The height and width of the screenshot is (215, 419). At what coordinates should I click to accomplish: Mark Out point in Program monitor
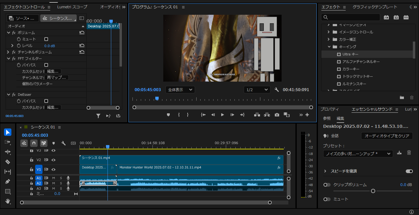coord(188,115)
